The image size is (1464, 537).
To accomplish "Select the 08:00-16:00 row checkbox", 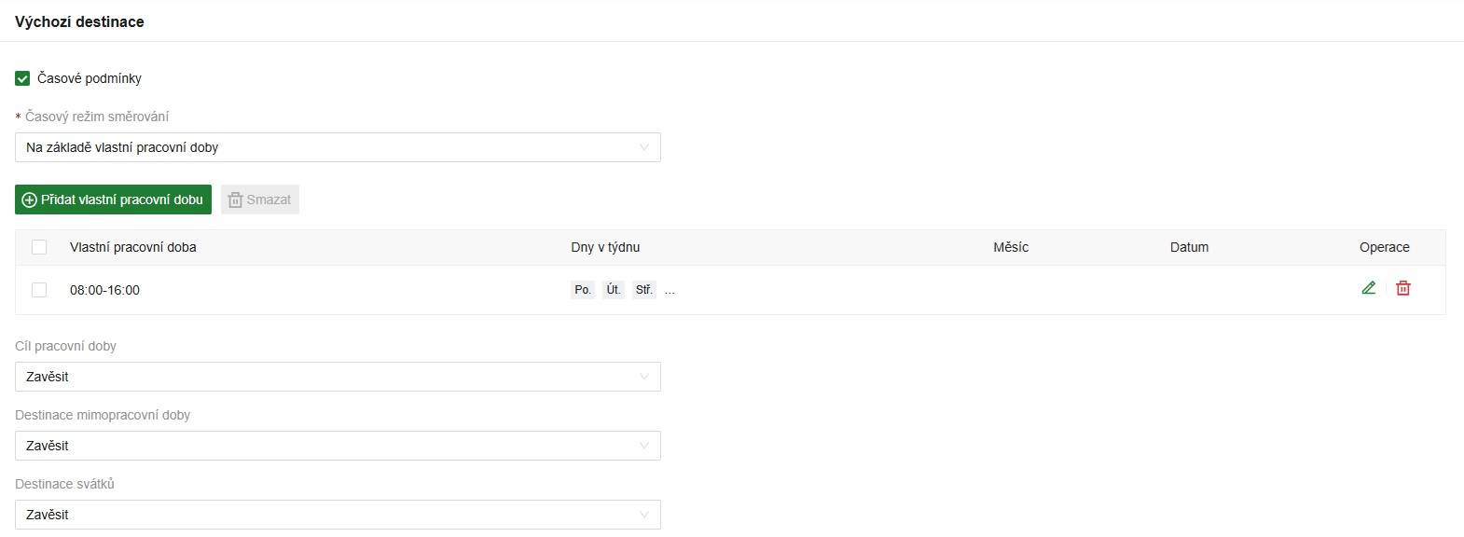I will coord(39,290).
